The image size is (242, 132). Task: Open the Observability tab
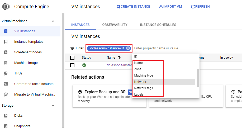[115, 25]
